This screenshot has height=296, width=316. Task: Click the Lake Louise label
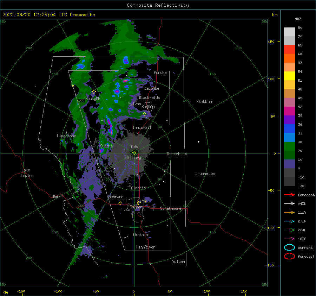27,173
